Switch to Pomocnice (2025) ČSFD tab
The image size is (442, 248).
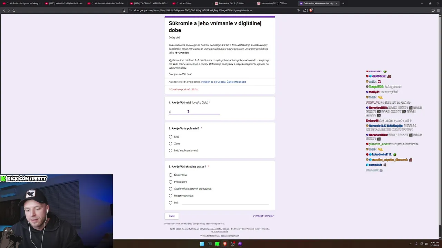(234, 3)
